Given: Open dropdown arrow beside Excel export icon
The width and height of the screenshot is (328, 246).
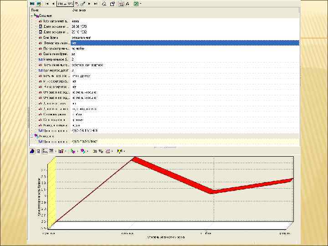Looking at the screenshot, I should click(140, 4).
